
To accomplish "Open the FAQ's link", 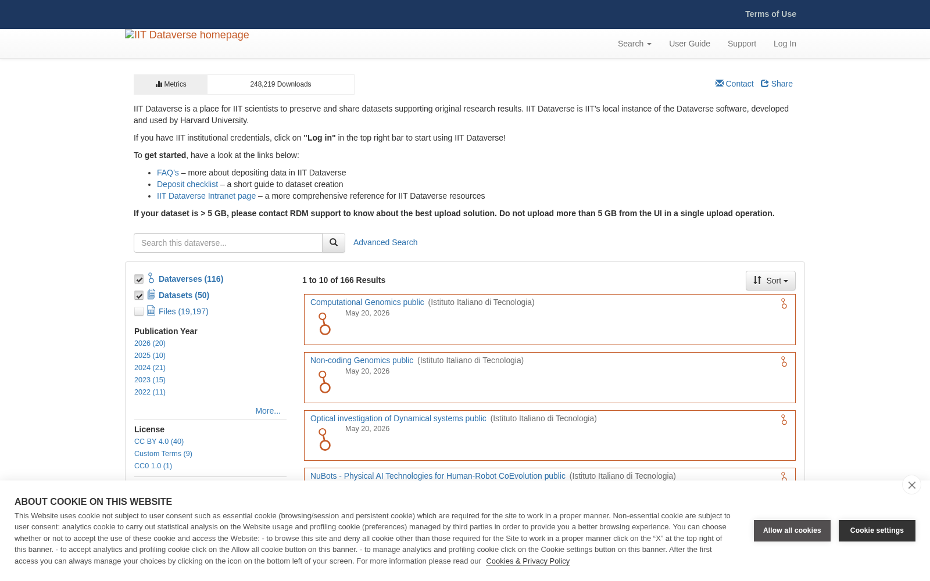I will [168, 173].
